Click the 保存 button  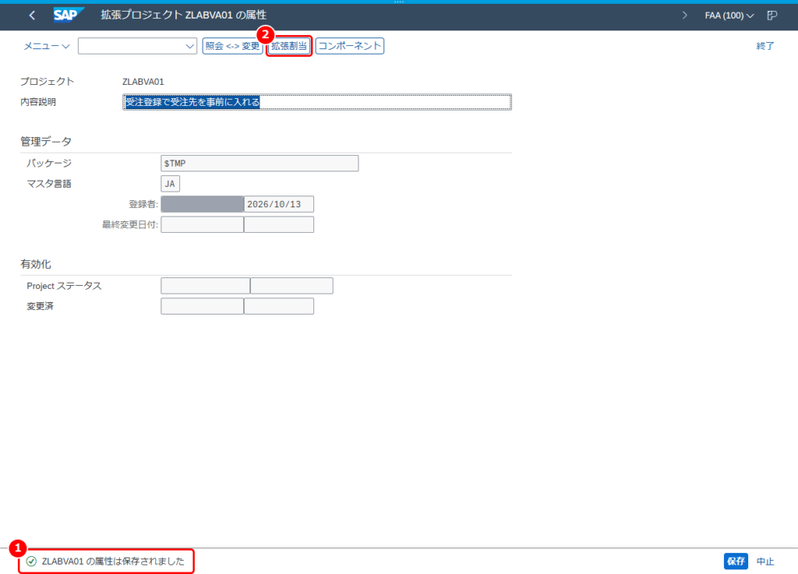[x=736, y=562]
